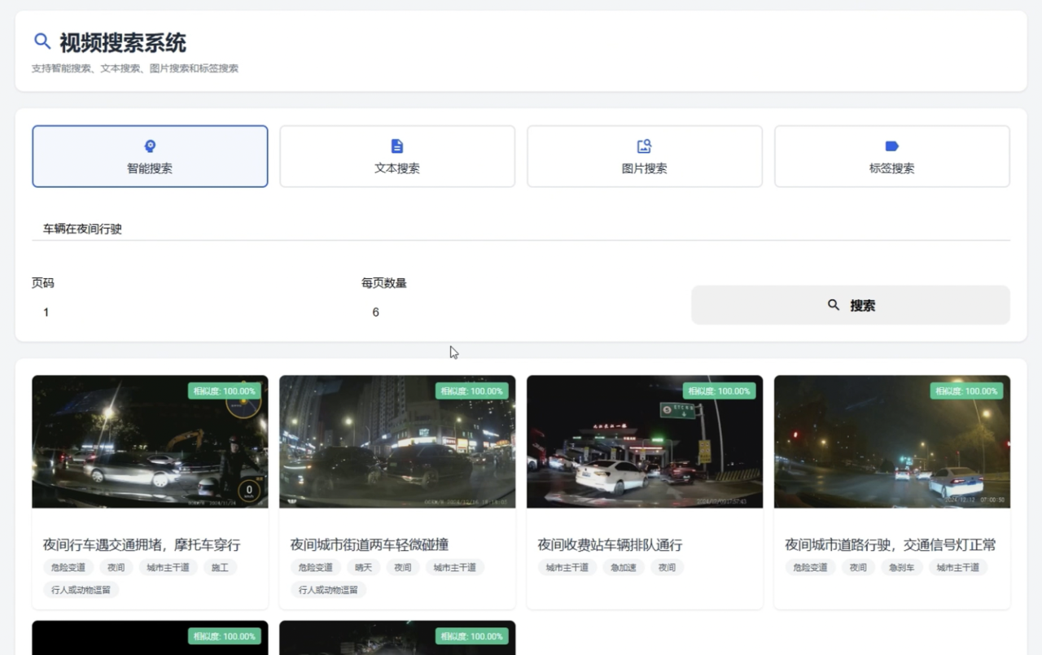Switch to the 文本搜索 tab
The width and height of the screenshot is (1042, 655).
(397, 157)
